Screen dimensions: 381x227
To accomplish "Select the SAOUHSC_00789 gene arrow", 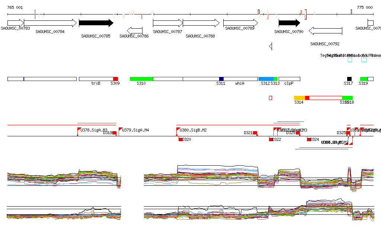I will (241, 23).
